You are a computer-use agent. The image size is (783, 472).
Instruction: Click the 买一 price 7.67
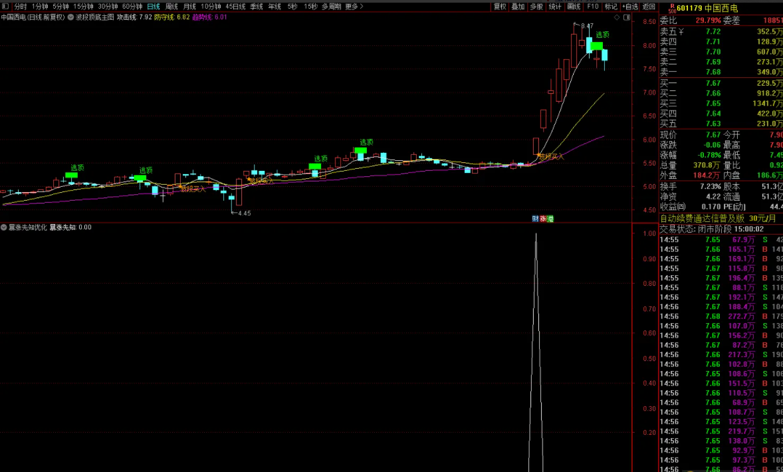(x=713, y=83)
